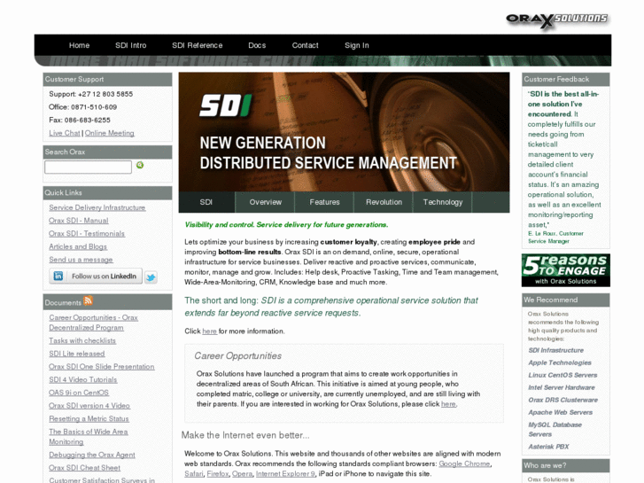Open the Asterisk PBX recommendation

pyautogui.click(x=548, y=447)
